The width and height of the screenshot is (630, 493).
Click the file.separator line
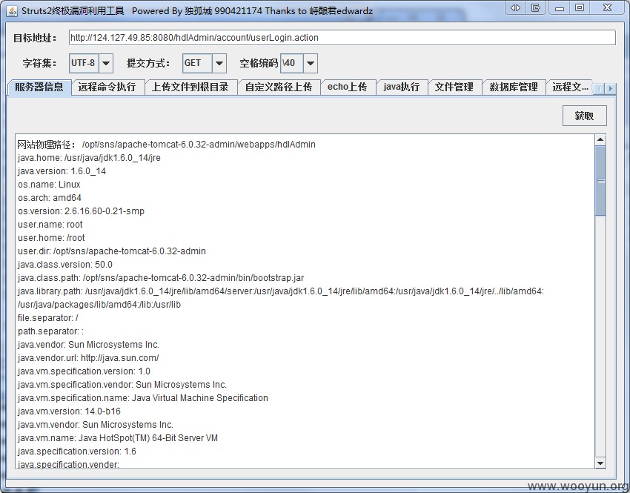click(x=48, y=317)
